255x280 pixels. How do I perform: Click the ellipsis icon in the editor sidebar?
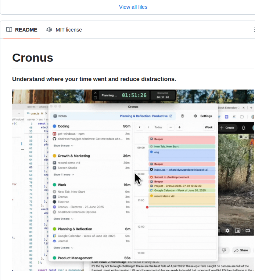click(x=19, y=113)
